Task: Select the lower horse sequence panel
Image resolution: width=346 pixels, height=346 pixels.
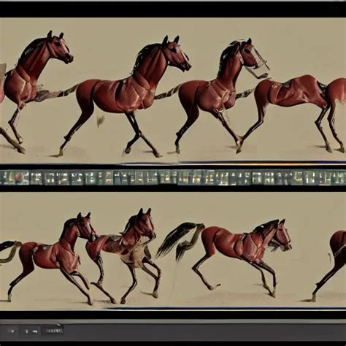Action: coord(173,250)
